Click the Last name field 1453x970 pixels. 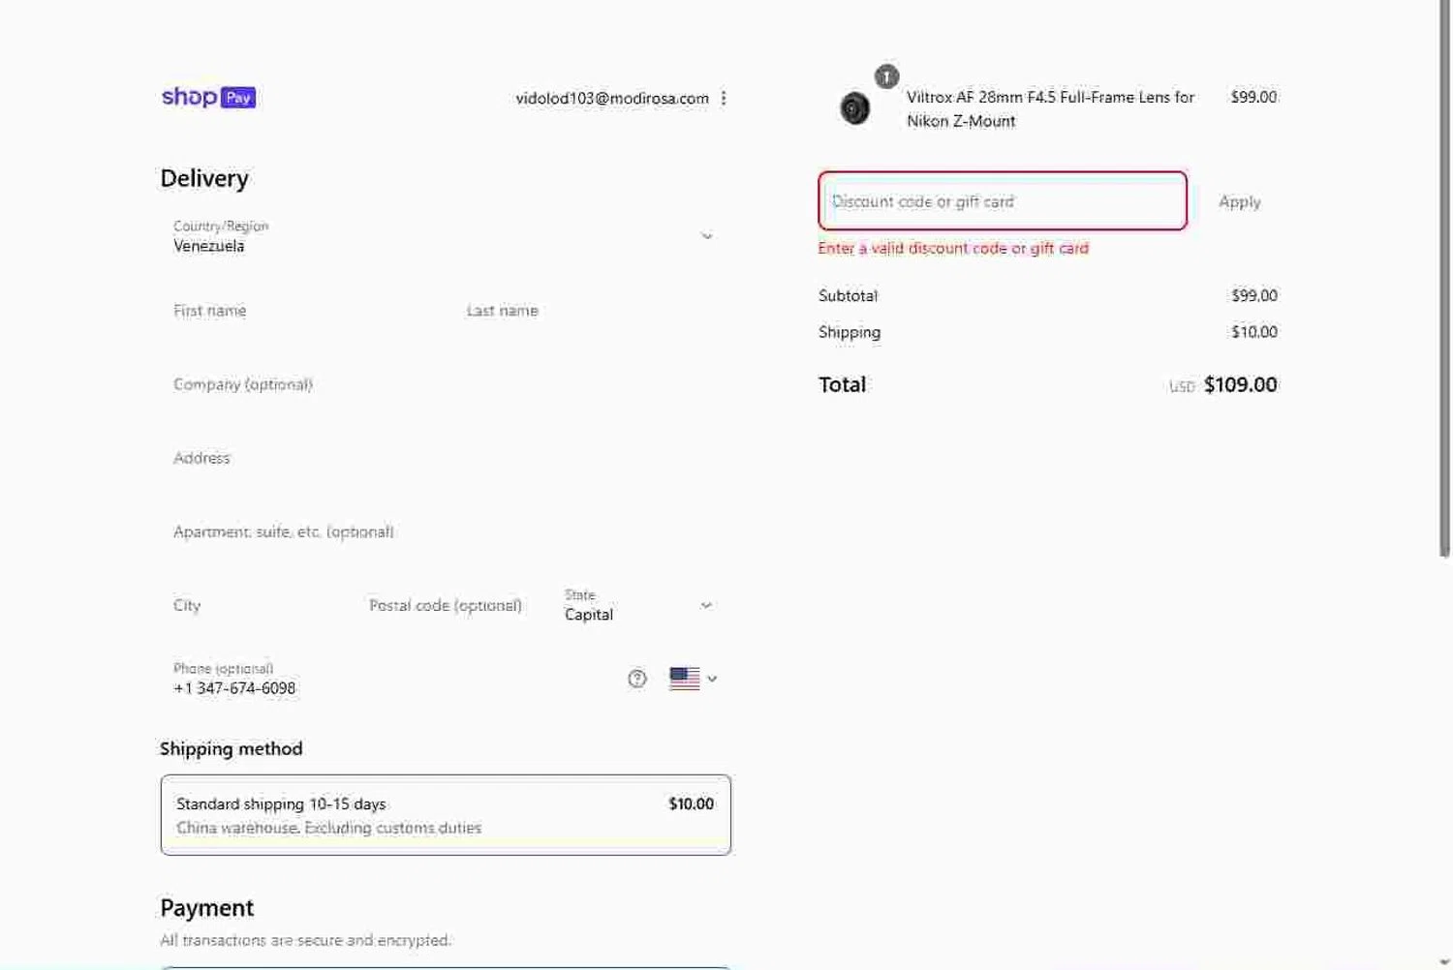click(593, 311)
